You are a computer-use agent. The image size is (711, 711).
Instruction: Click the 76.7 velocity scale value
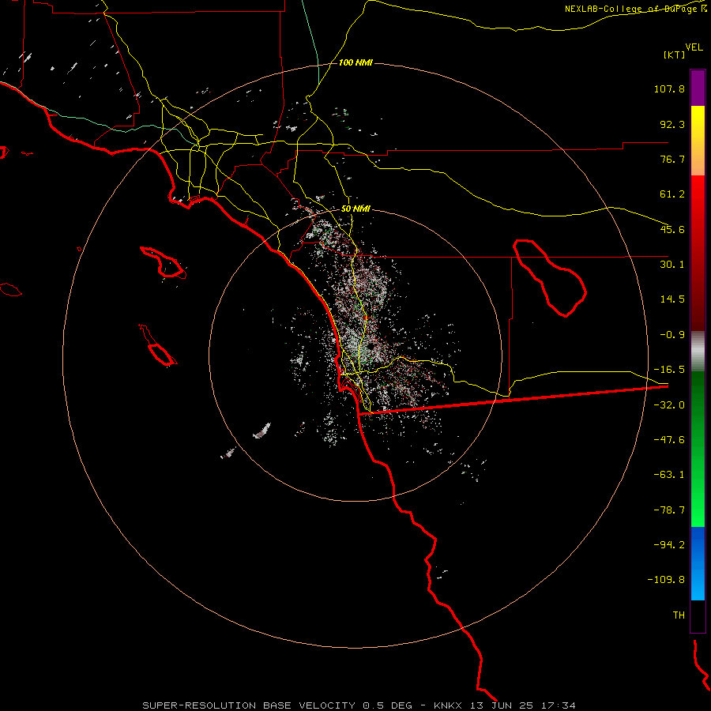tap(672, 159)
